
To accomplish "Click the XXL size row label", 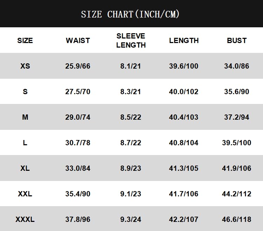I will [x=25, y=194].
